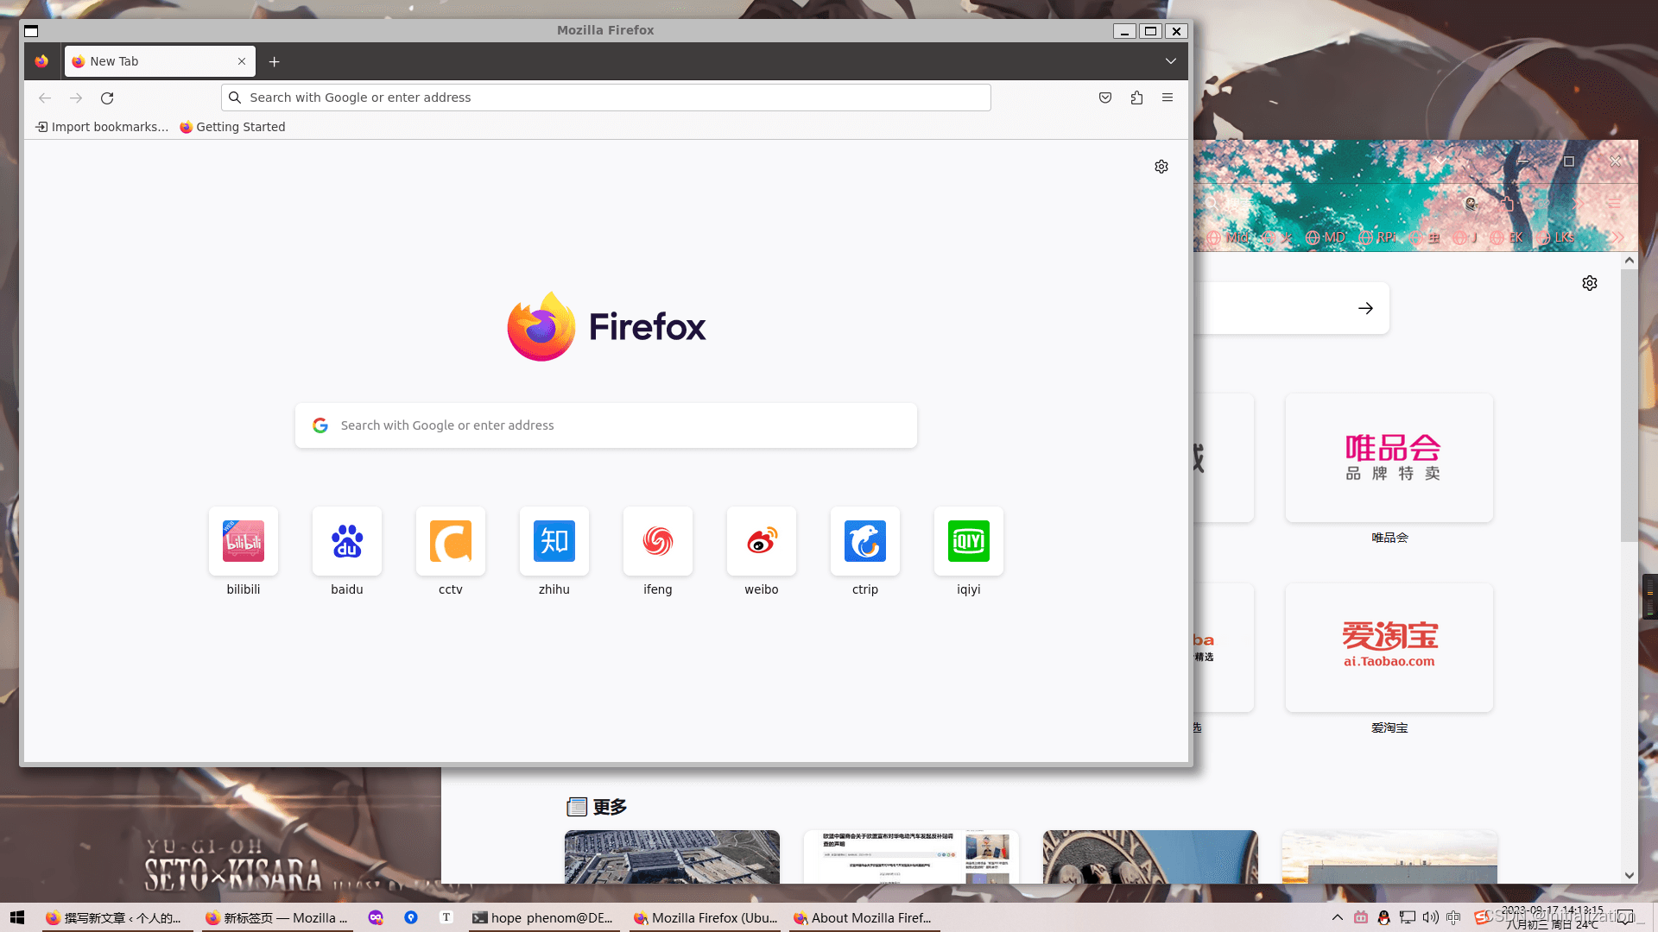
Task: Reload the current page
Action: [107, 98]
